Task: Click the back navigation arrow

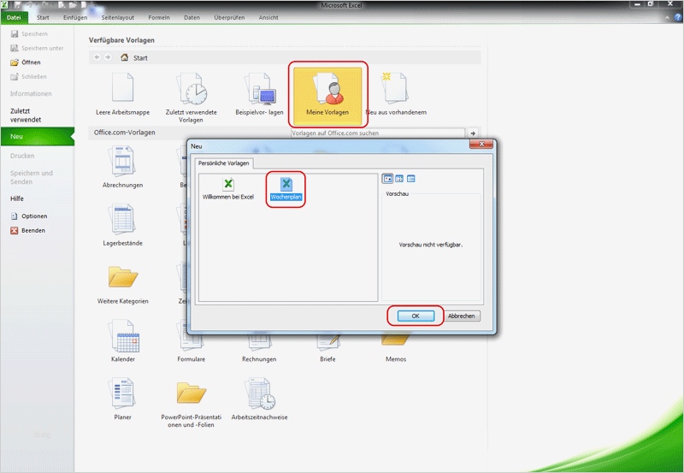Action: pyautogui.click(x=97, y=57)
